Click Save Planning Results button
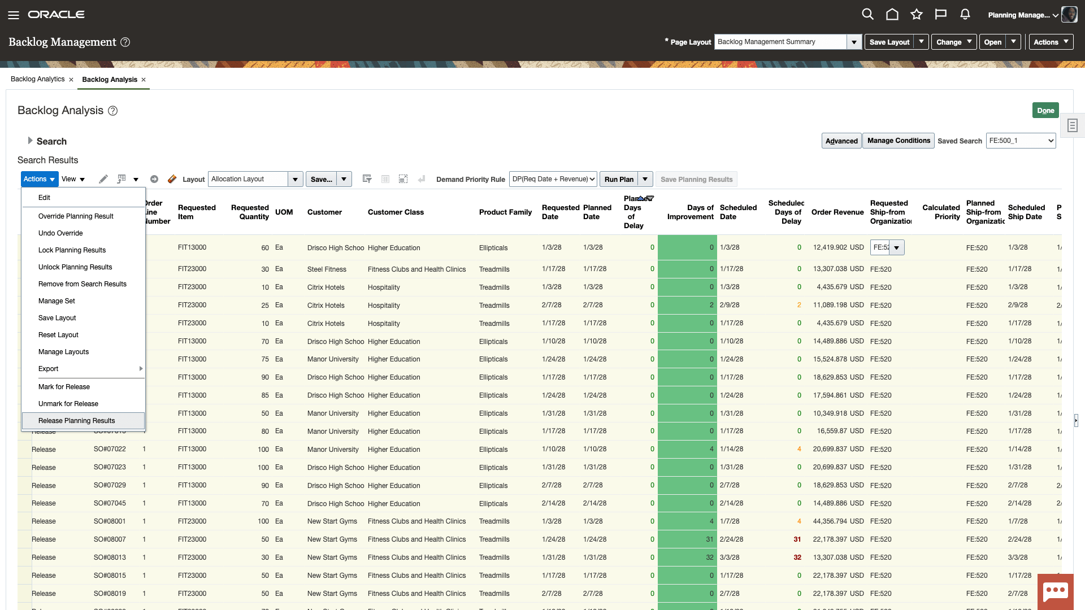Image resolution: width=1085 pixels, height=610 pixels. tap(696, 178)
